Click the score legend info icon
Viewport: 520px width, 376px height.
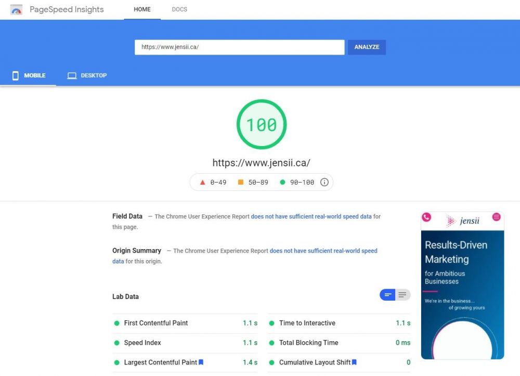[x=324, y=183]
